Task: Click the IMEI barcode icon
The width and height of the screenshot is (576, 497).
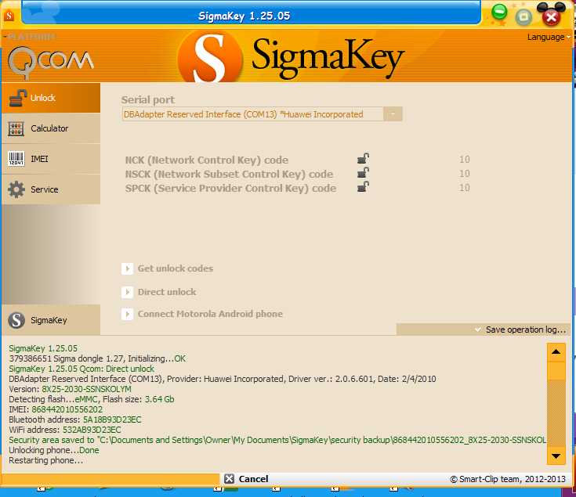Action: click(16, 159)
